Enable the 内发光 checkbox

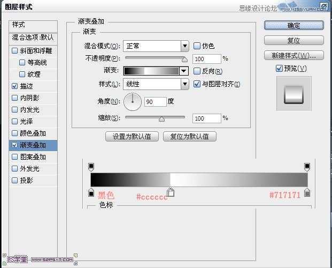(14, 109)
